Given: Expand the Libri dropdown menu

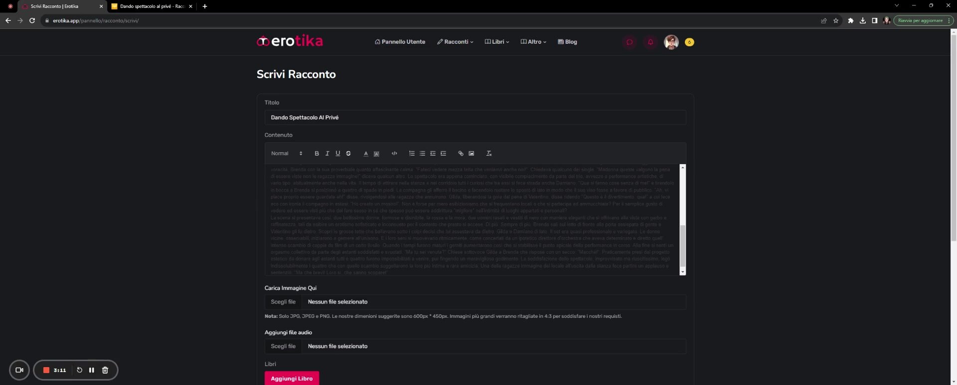Looking at the screenshot, I should click(x=497, y=42).
